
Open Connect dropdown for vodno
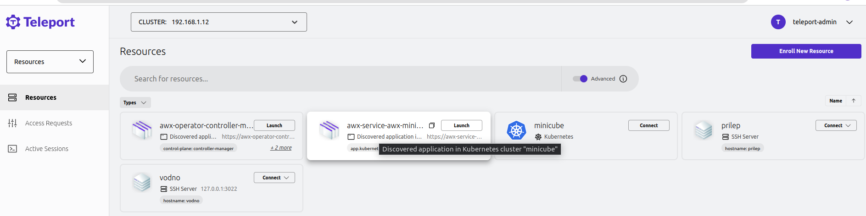tap(274, 178)
